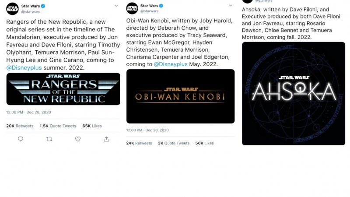The image size is (350, 197).
Task: Click verified badge on first tweet
Action: click(x=43, y=6)
